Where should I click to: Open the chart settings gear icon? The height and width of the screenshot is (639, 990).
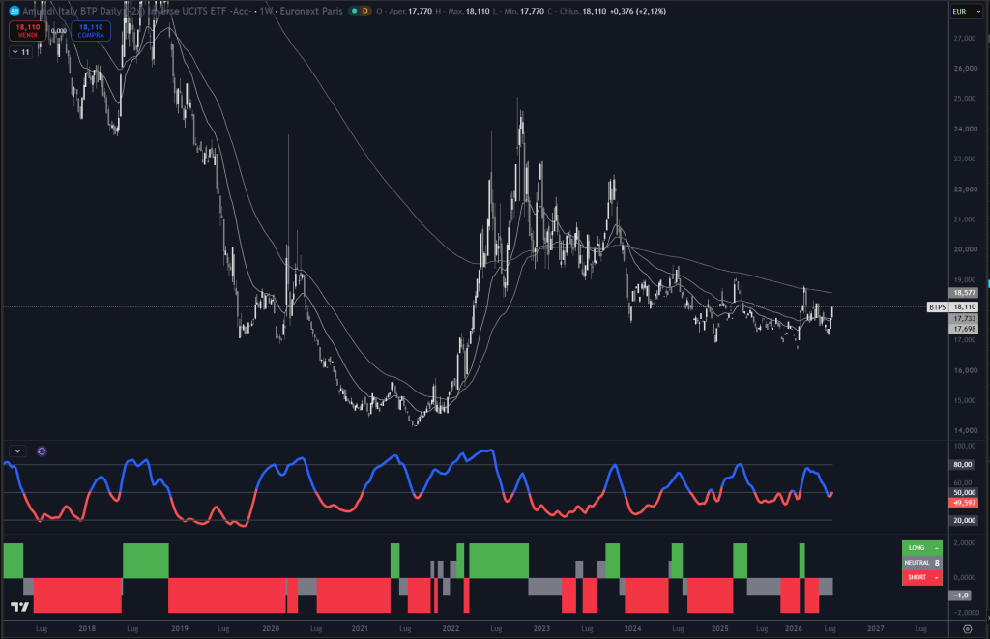click(967, 629)
